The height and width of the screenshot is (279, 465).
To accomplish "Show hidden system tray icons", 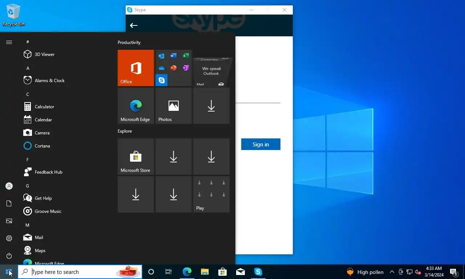I will tap(392, 272).
